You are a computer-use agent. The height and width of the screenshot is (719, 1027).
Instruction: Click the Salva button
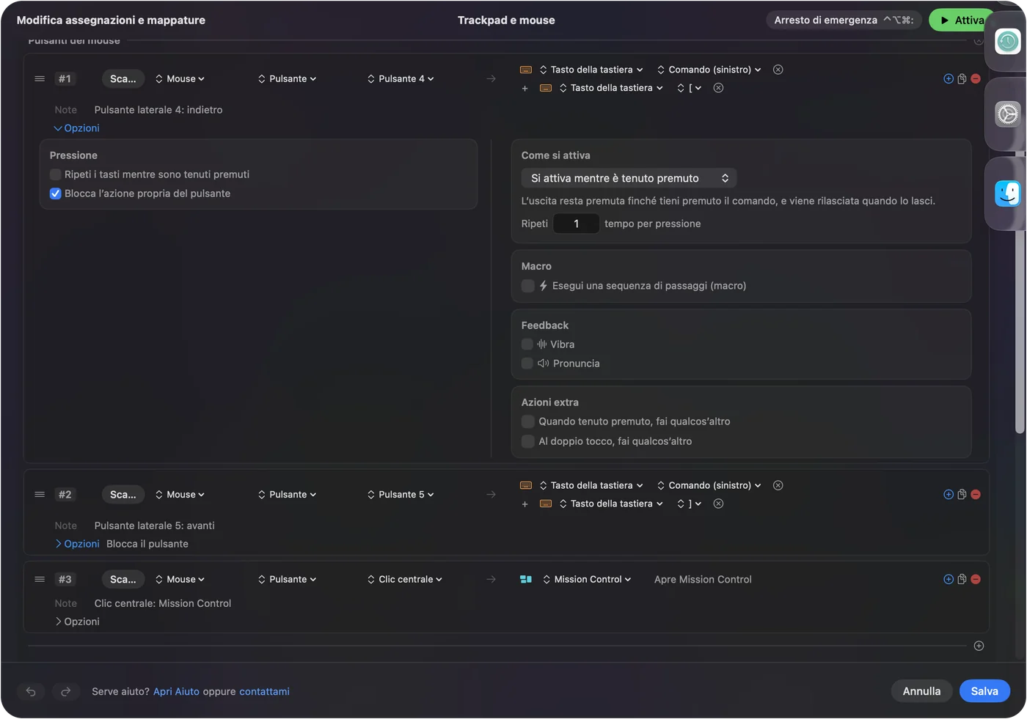pyautogui.click(x=984, y=691)
